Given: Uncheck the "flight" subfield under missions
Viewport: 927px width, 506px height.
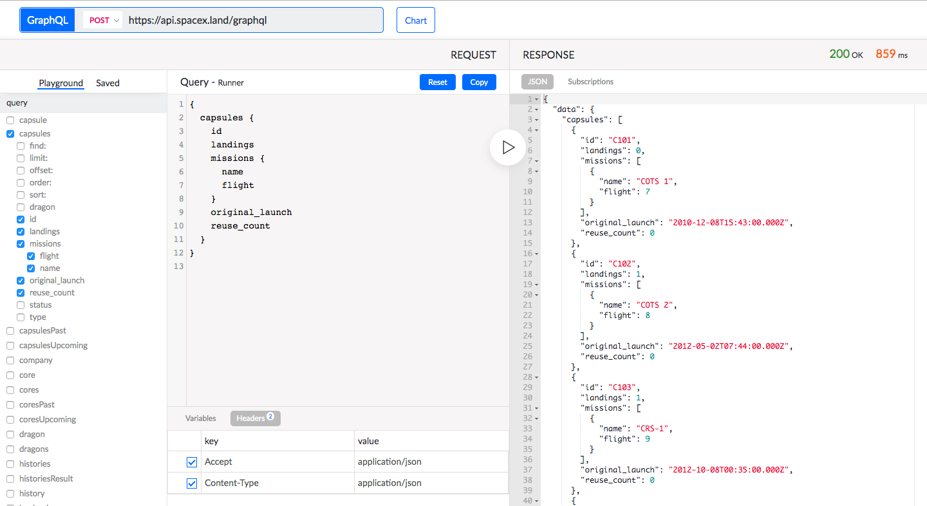Looking at the screenshot, I should (30, 256).
